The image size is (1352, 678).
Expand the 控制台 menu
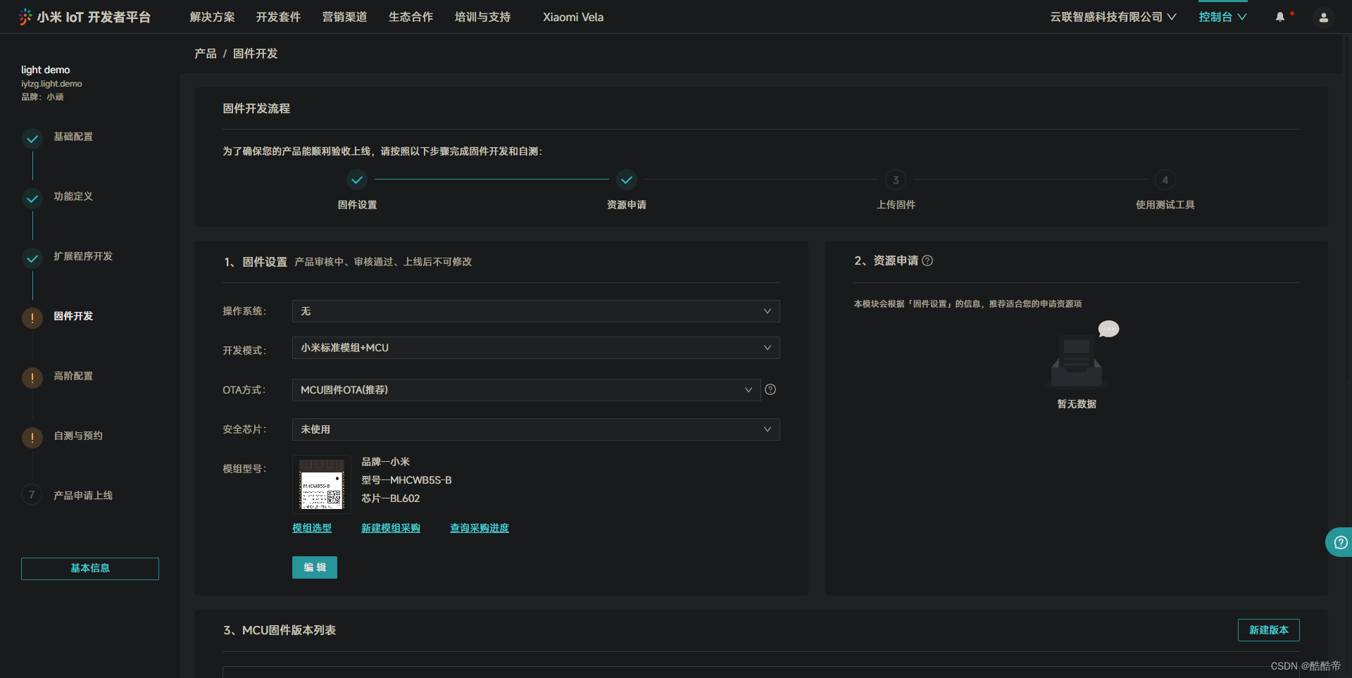[1222, 17]
